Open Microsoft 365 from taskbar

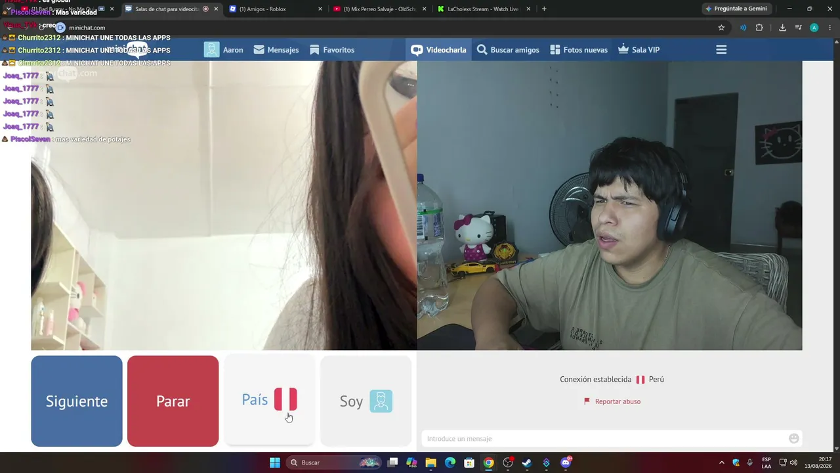tap(411, 462)
